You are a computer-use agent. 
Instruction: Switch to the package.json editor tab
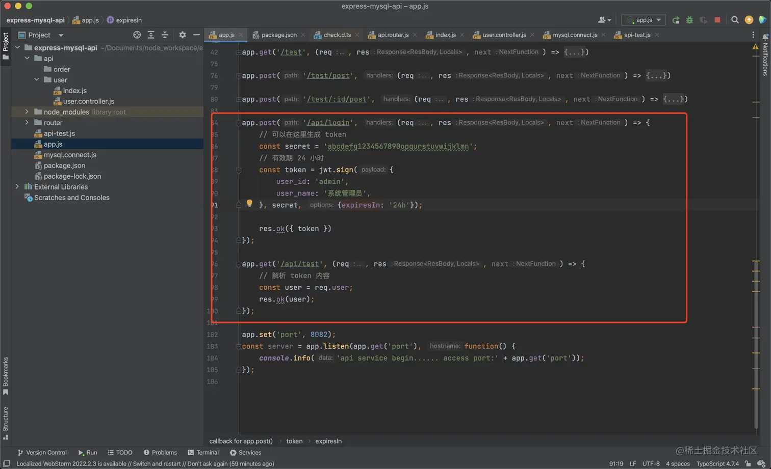point(278,35)
